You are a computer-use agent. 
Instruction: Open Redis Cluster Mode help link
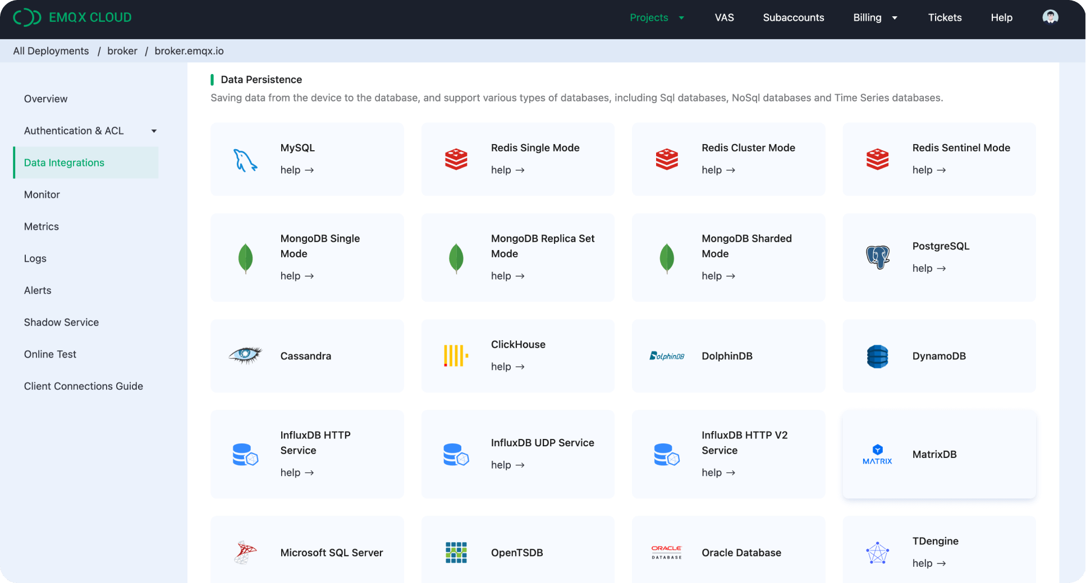click(x=718, y=170)
